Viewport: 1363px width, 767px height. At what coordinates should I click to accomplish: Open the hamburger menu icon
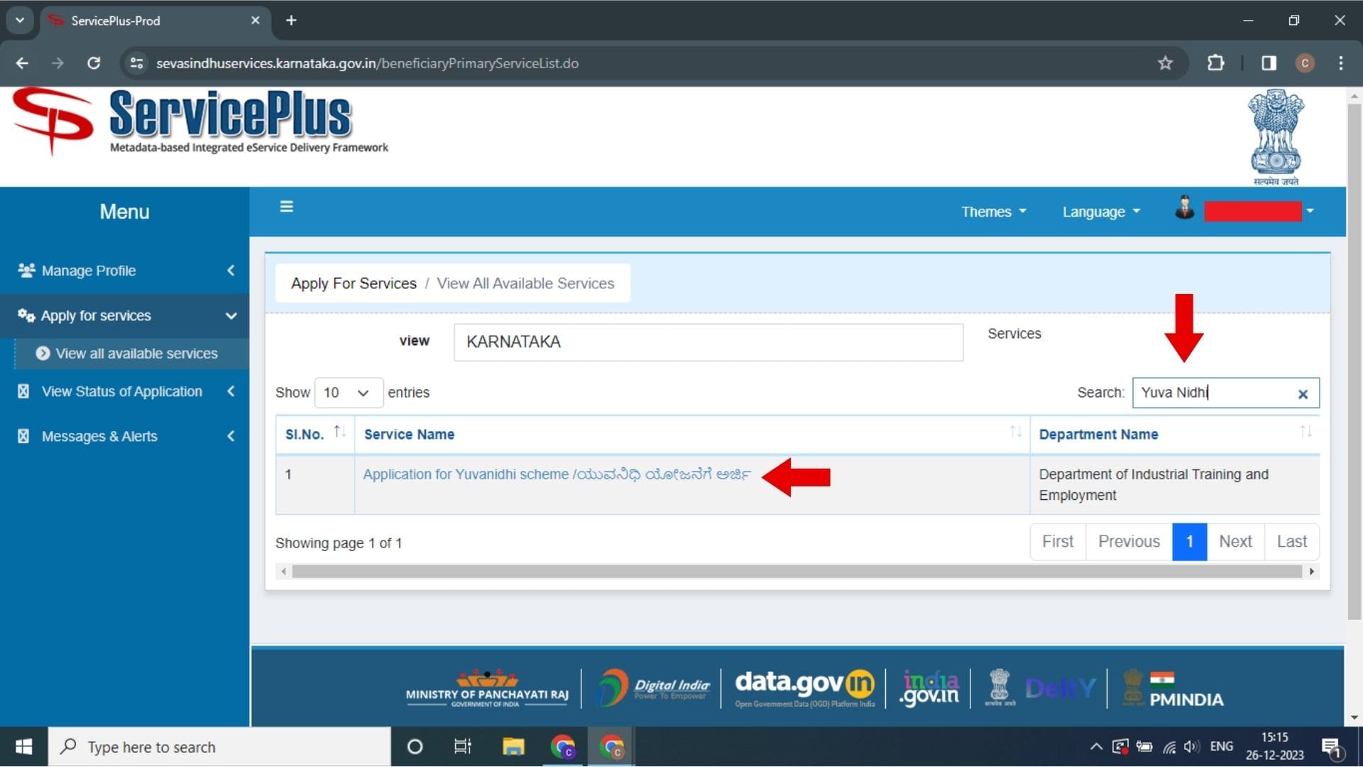click(x=286, y=206)
